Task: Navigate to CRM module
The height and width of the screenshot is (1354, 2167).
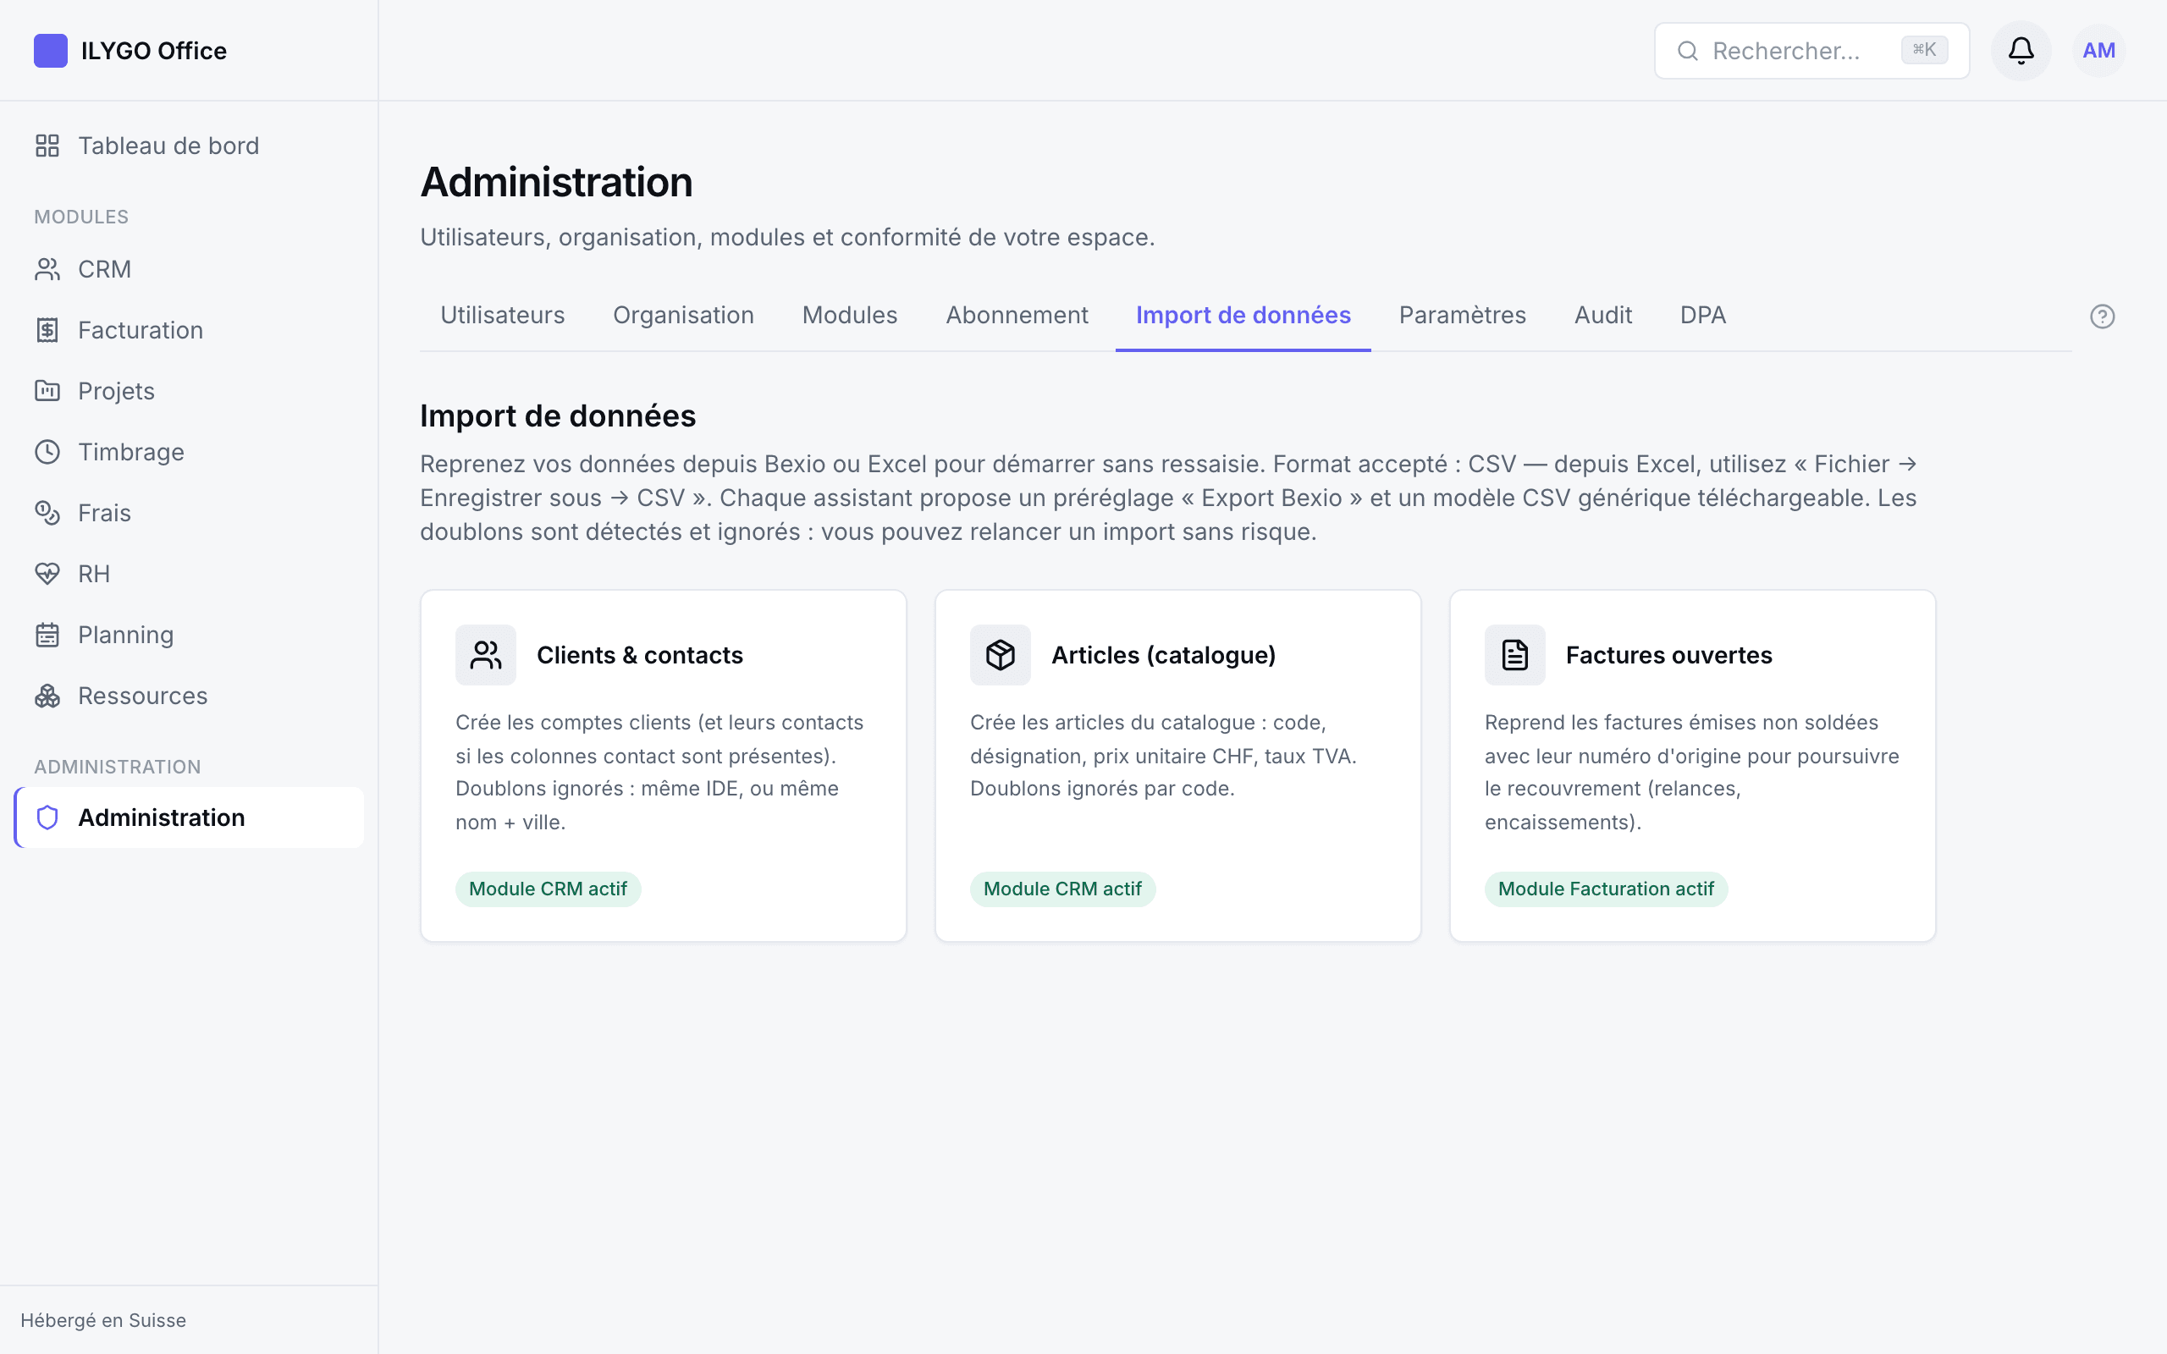Action: pos(189,268)
